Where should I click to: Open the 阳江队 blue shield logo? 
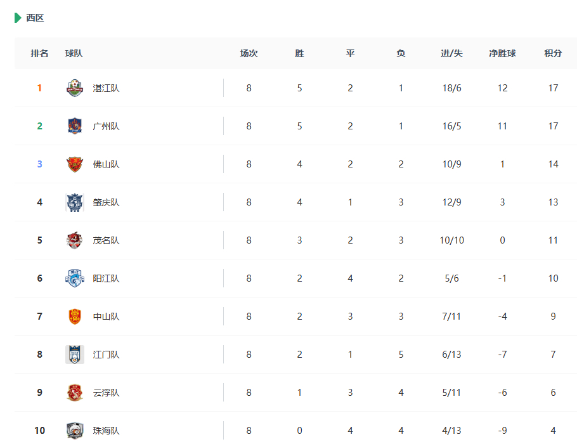click(x=75, y=278)
